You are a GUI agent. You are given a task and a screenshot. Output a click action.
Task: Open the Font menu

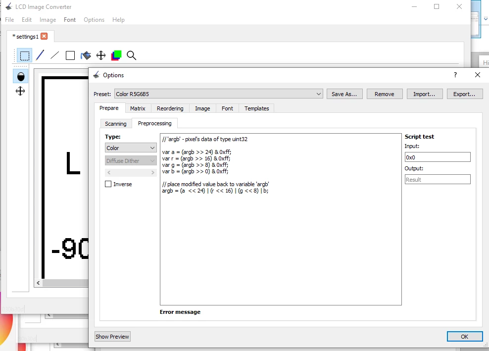click(x=70, y=20)
